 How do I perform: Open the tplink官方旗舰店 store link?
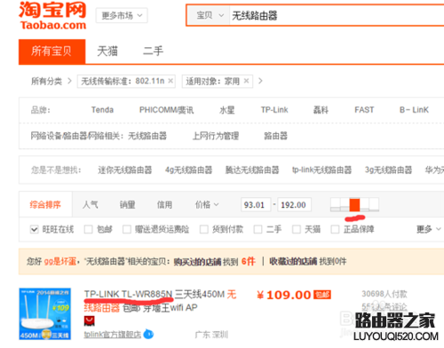(113, 335)
